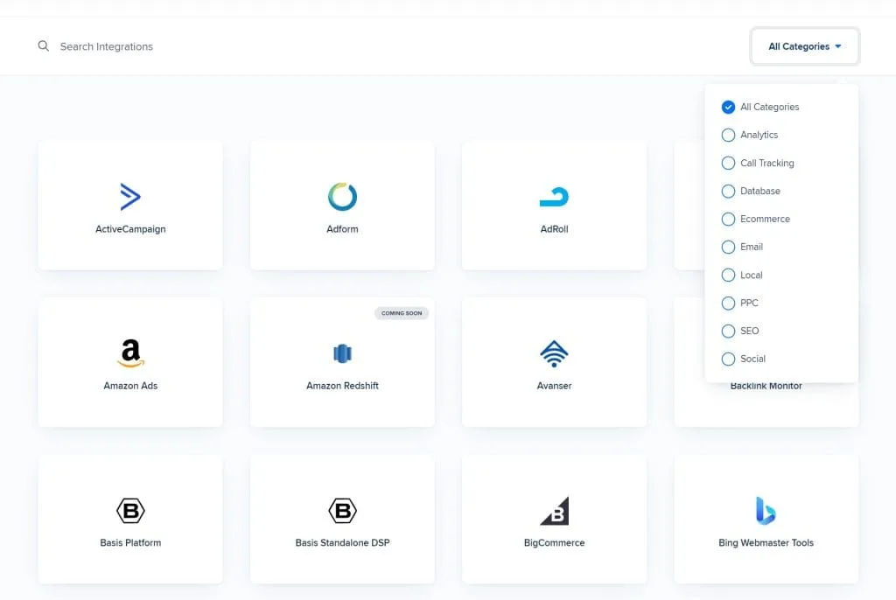Click the Coming Soon badge

(402, 313)
